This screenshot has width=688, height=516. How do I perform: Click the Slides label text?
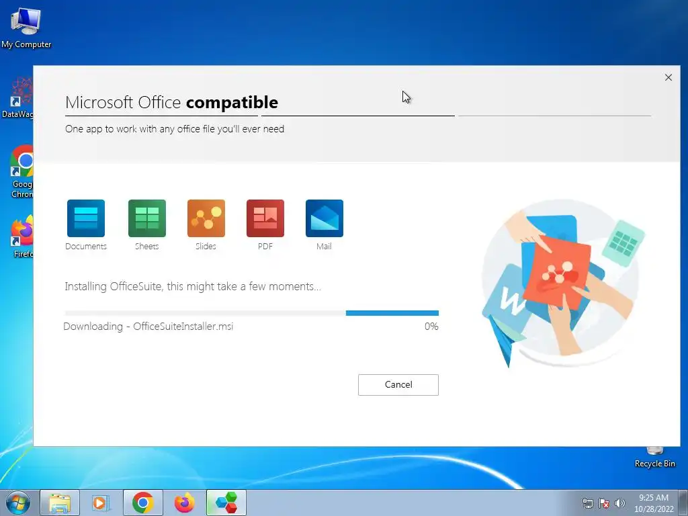(x=206, y=247)
